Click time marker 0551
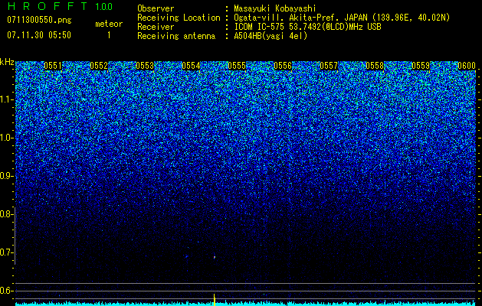The height and width of the screenshot is (306, 482). pyautogui.click(x=53, y=66)
